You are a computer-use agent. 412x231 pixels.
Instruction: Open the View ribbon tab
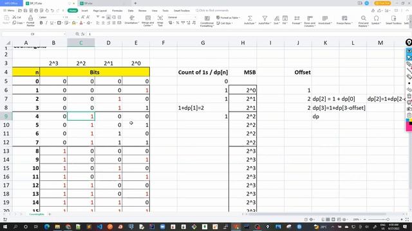[154, 11]
